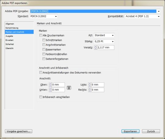The height and width of the screenshot is (139, 165).
Task: Open the Art dropdown
Action: [104, 35]
